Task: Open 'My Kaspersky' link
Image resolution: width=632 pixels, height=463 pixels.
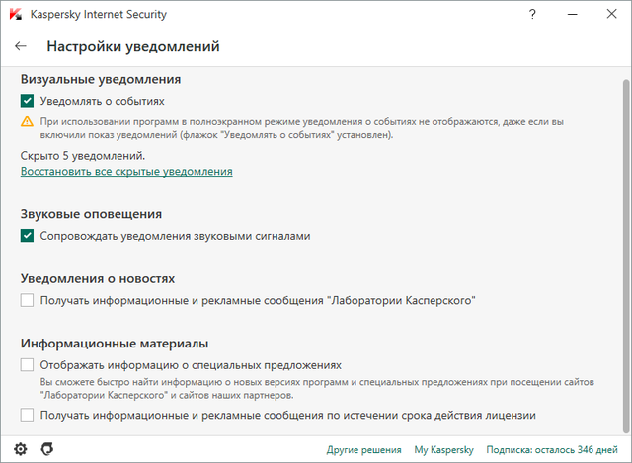Action: click(x=443, y=450)
